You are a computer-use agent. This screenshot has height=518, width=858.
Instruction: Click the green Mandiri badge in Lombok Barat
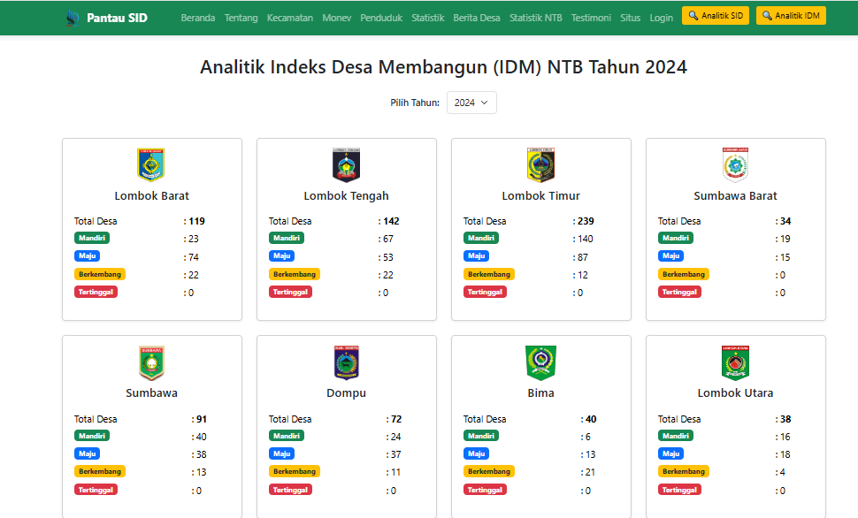pyautogui.click(x=92, y=239)
